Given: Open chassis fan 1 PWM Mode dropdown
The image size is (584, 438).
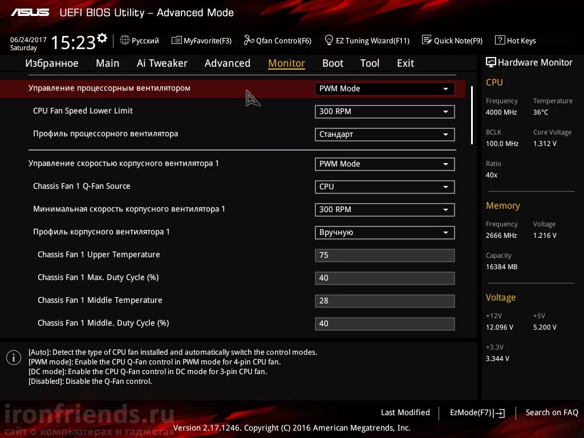Looking at the screenshot, I should point(385,164).
